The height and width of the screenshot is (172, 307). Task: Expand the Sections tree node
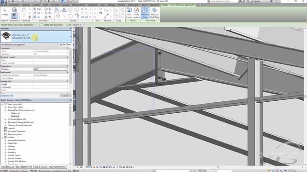point(5,125)
